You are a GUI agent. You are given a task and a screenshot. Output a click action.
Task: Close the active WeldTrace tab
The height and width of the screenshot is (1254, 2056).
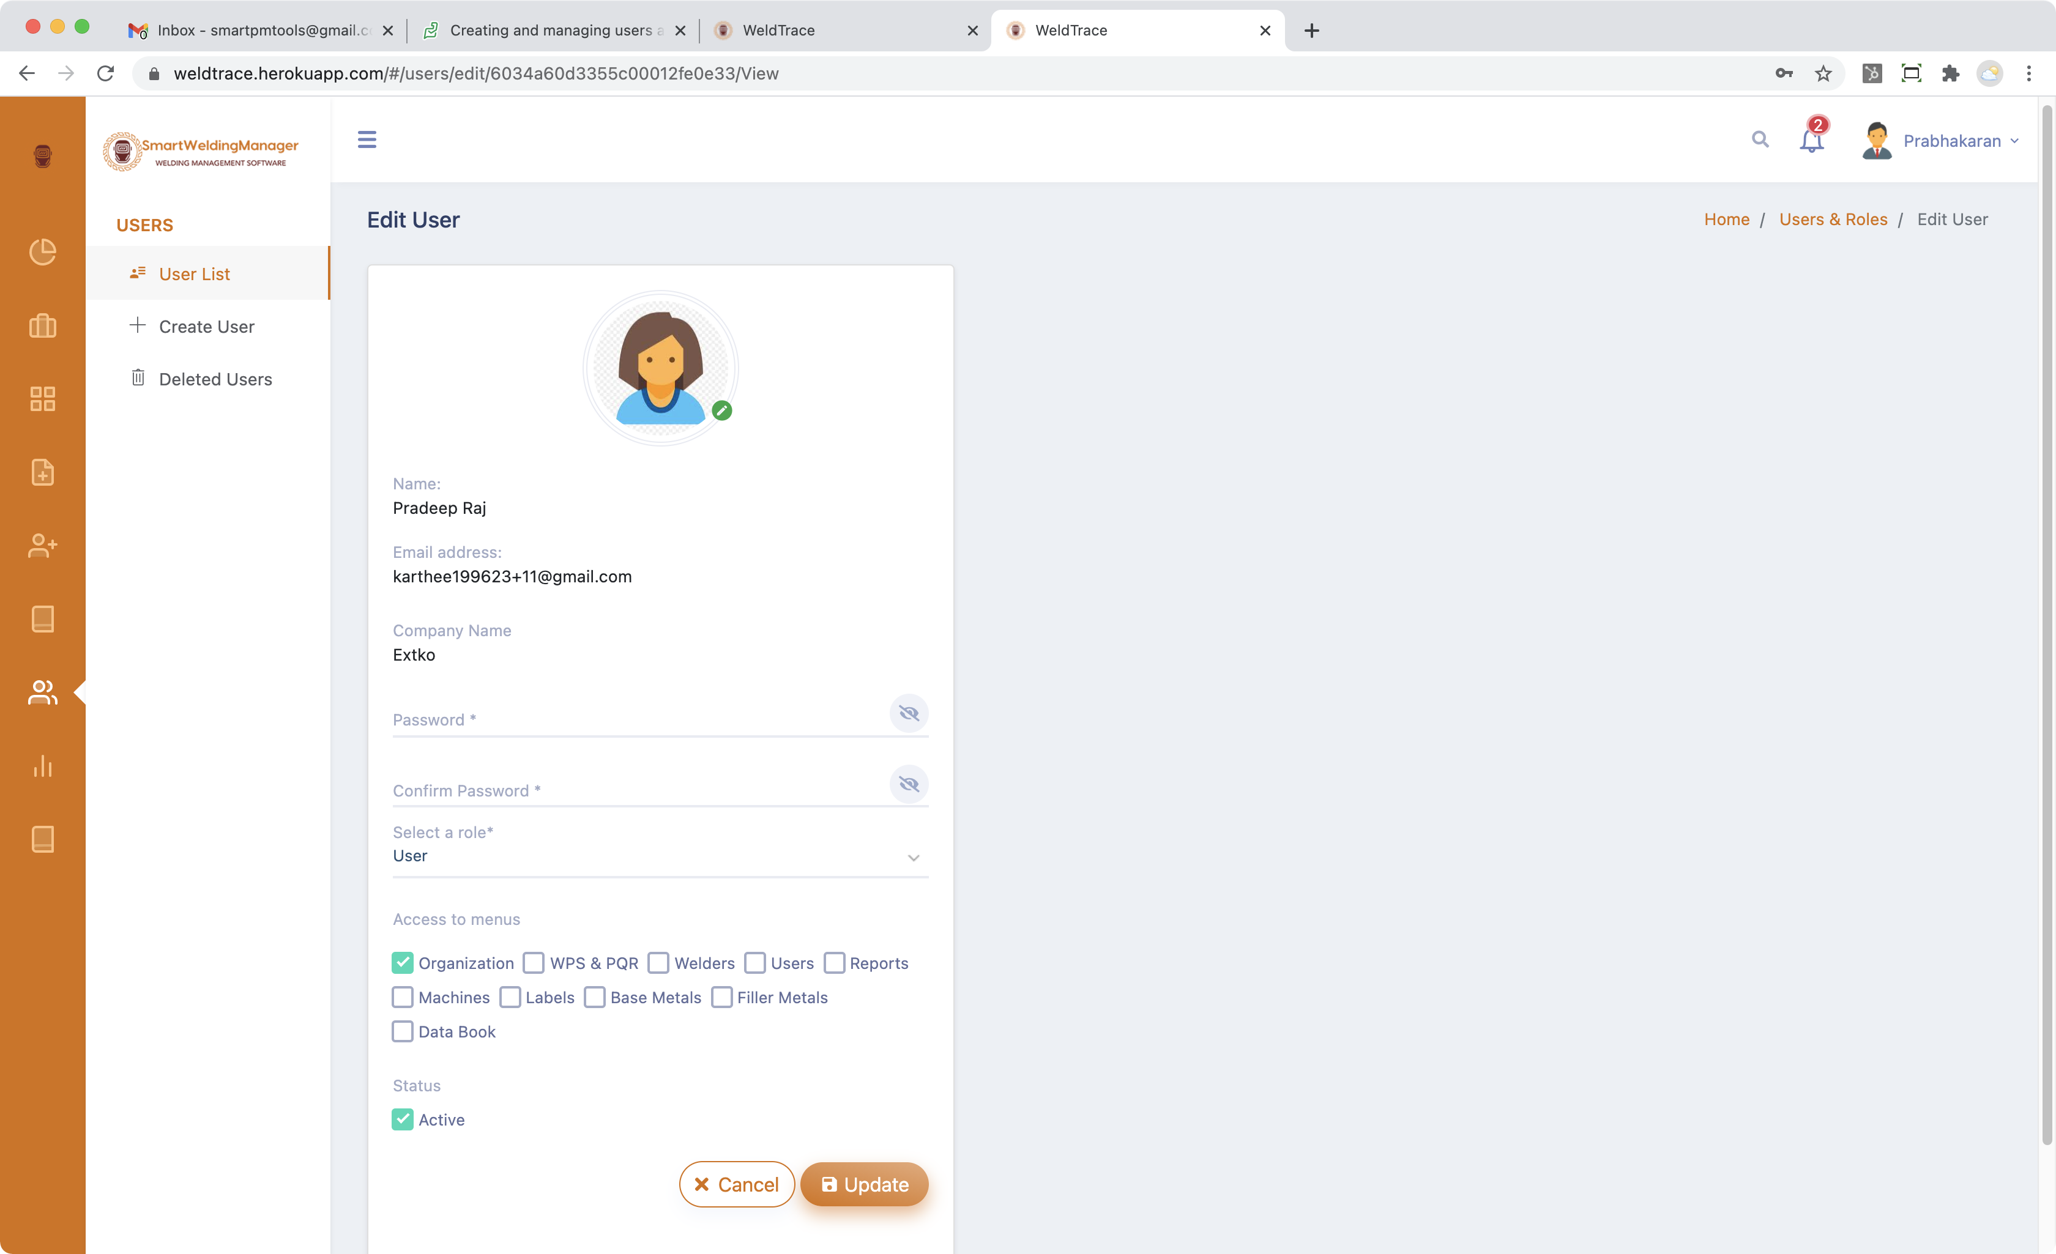(x=1265, y=30)
